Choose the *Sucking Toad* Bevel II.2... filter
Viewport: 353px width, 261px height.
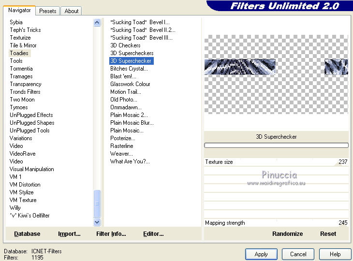(143, 30)
